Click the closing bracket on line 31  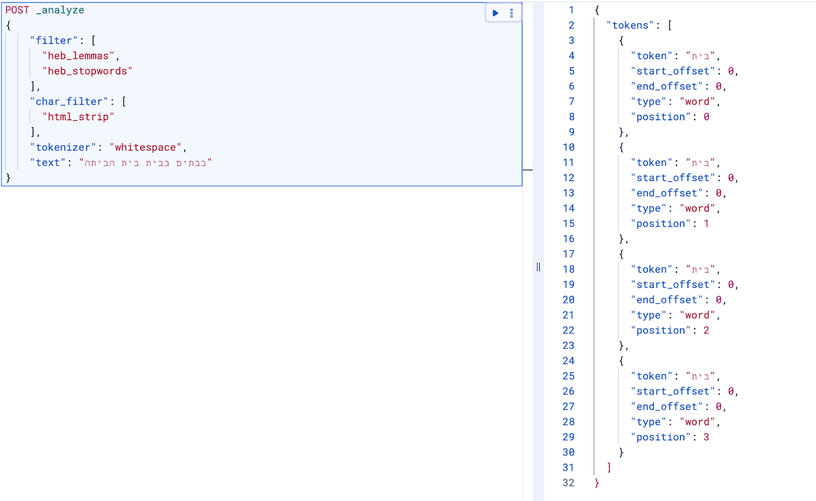608,467
